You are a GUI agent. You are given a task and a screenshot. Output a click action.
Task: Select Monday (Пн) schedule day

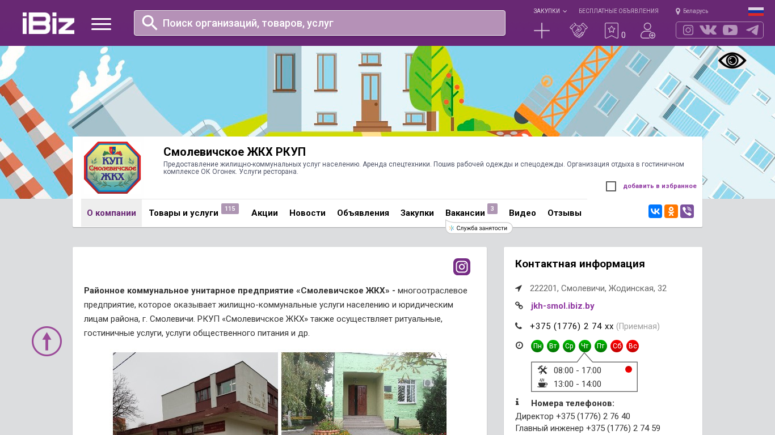[537, 346]
